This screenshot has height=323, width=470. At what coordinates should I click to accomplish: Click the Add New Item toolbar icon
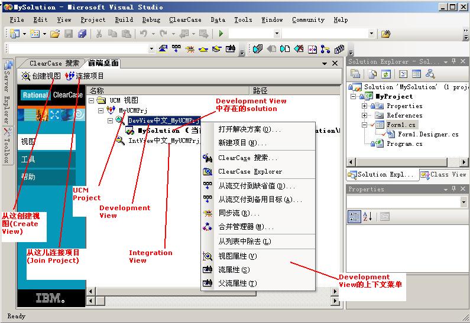click(x=35, y=34)
